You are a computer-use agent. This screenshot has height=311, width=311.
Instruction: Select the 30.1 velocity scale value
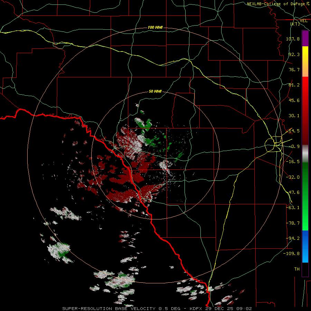coord(294,116)
